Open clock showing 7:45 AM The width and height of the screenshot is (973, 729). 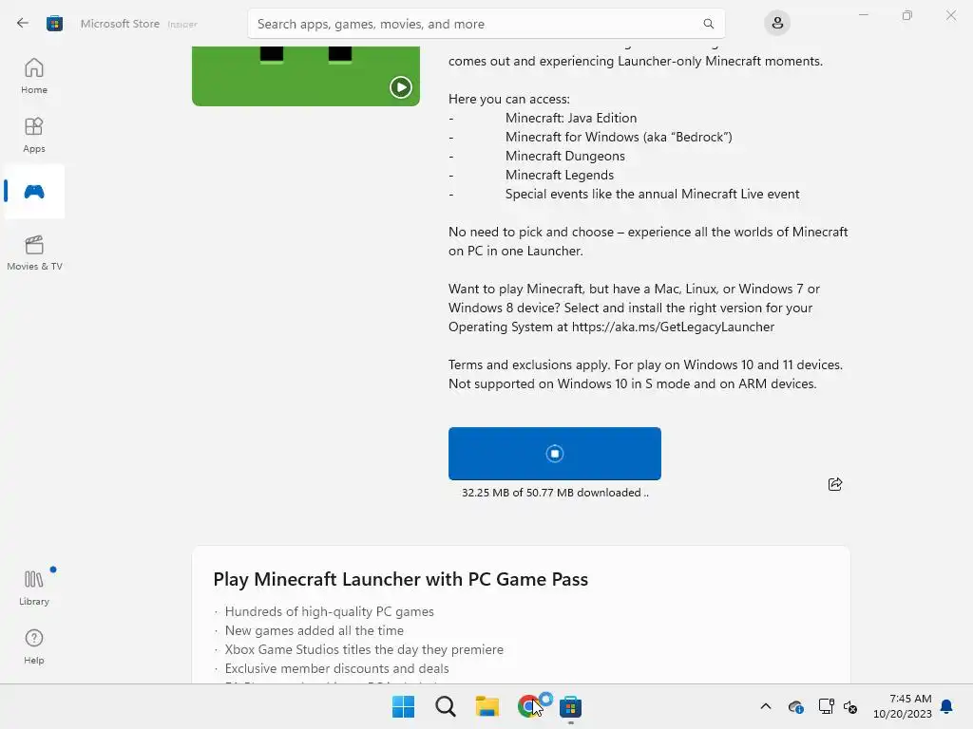point(903,706)
